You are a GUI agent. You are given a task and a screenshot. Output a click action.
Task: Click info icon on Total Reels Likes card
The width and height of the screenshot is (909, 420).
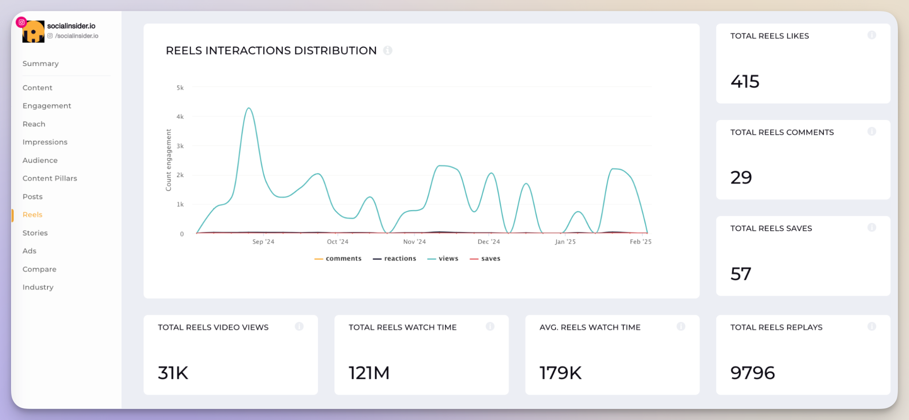coord(872,35)
